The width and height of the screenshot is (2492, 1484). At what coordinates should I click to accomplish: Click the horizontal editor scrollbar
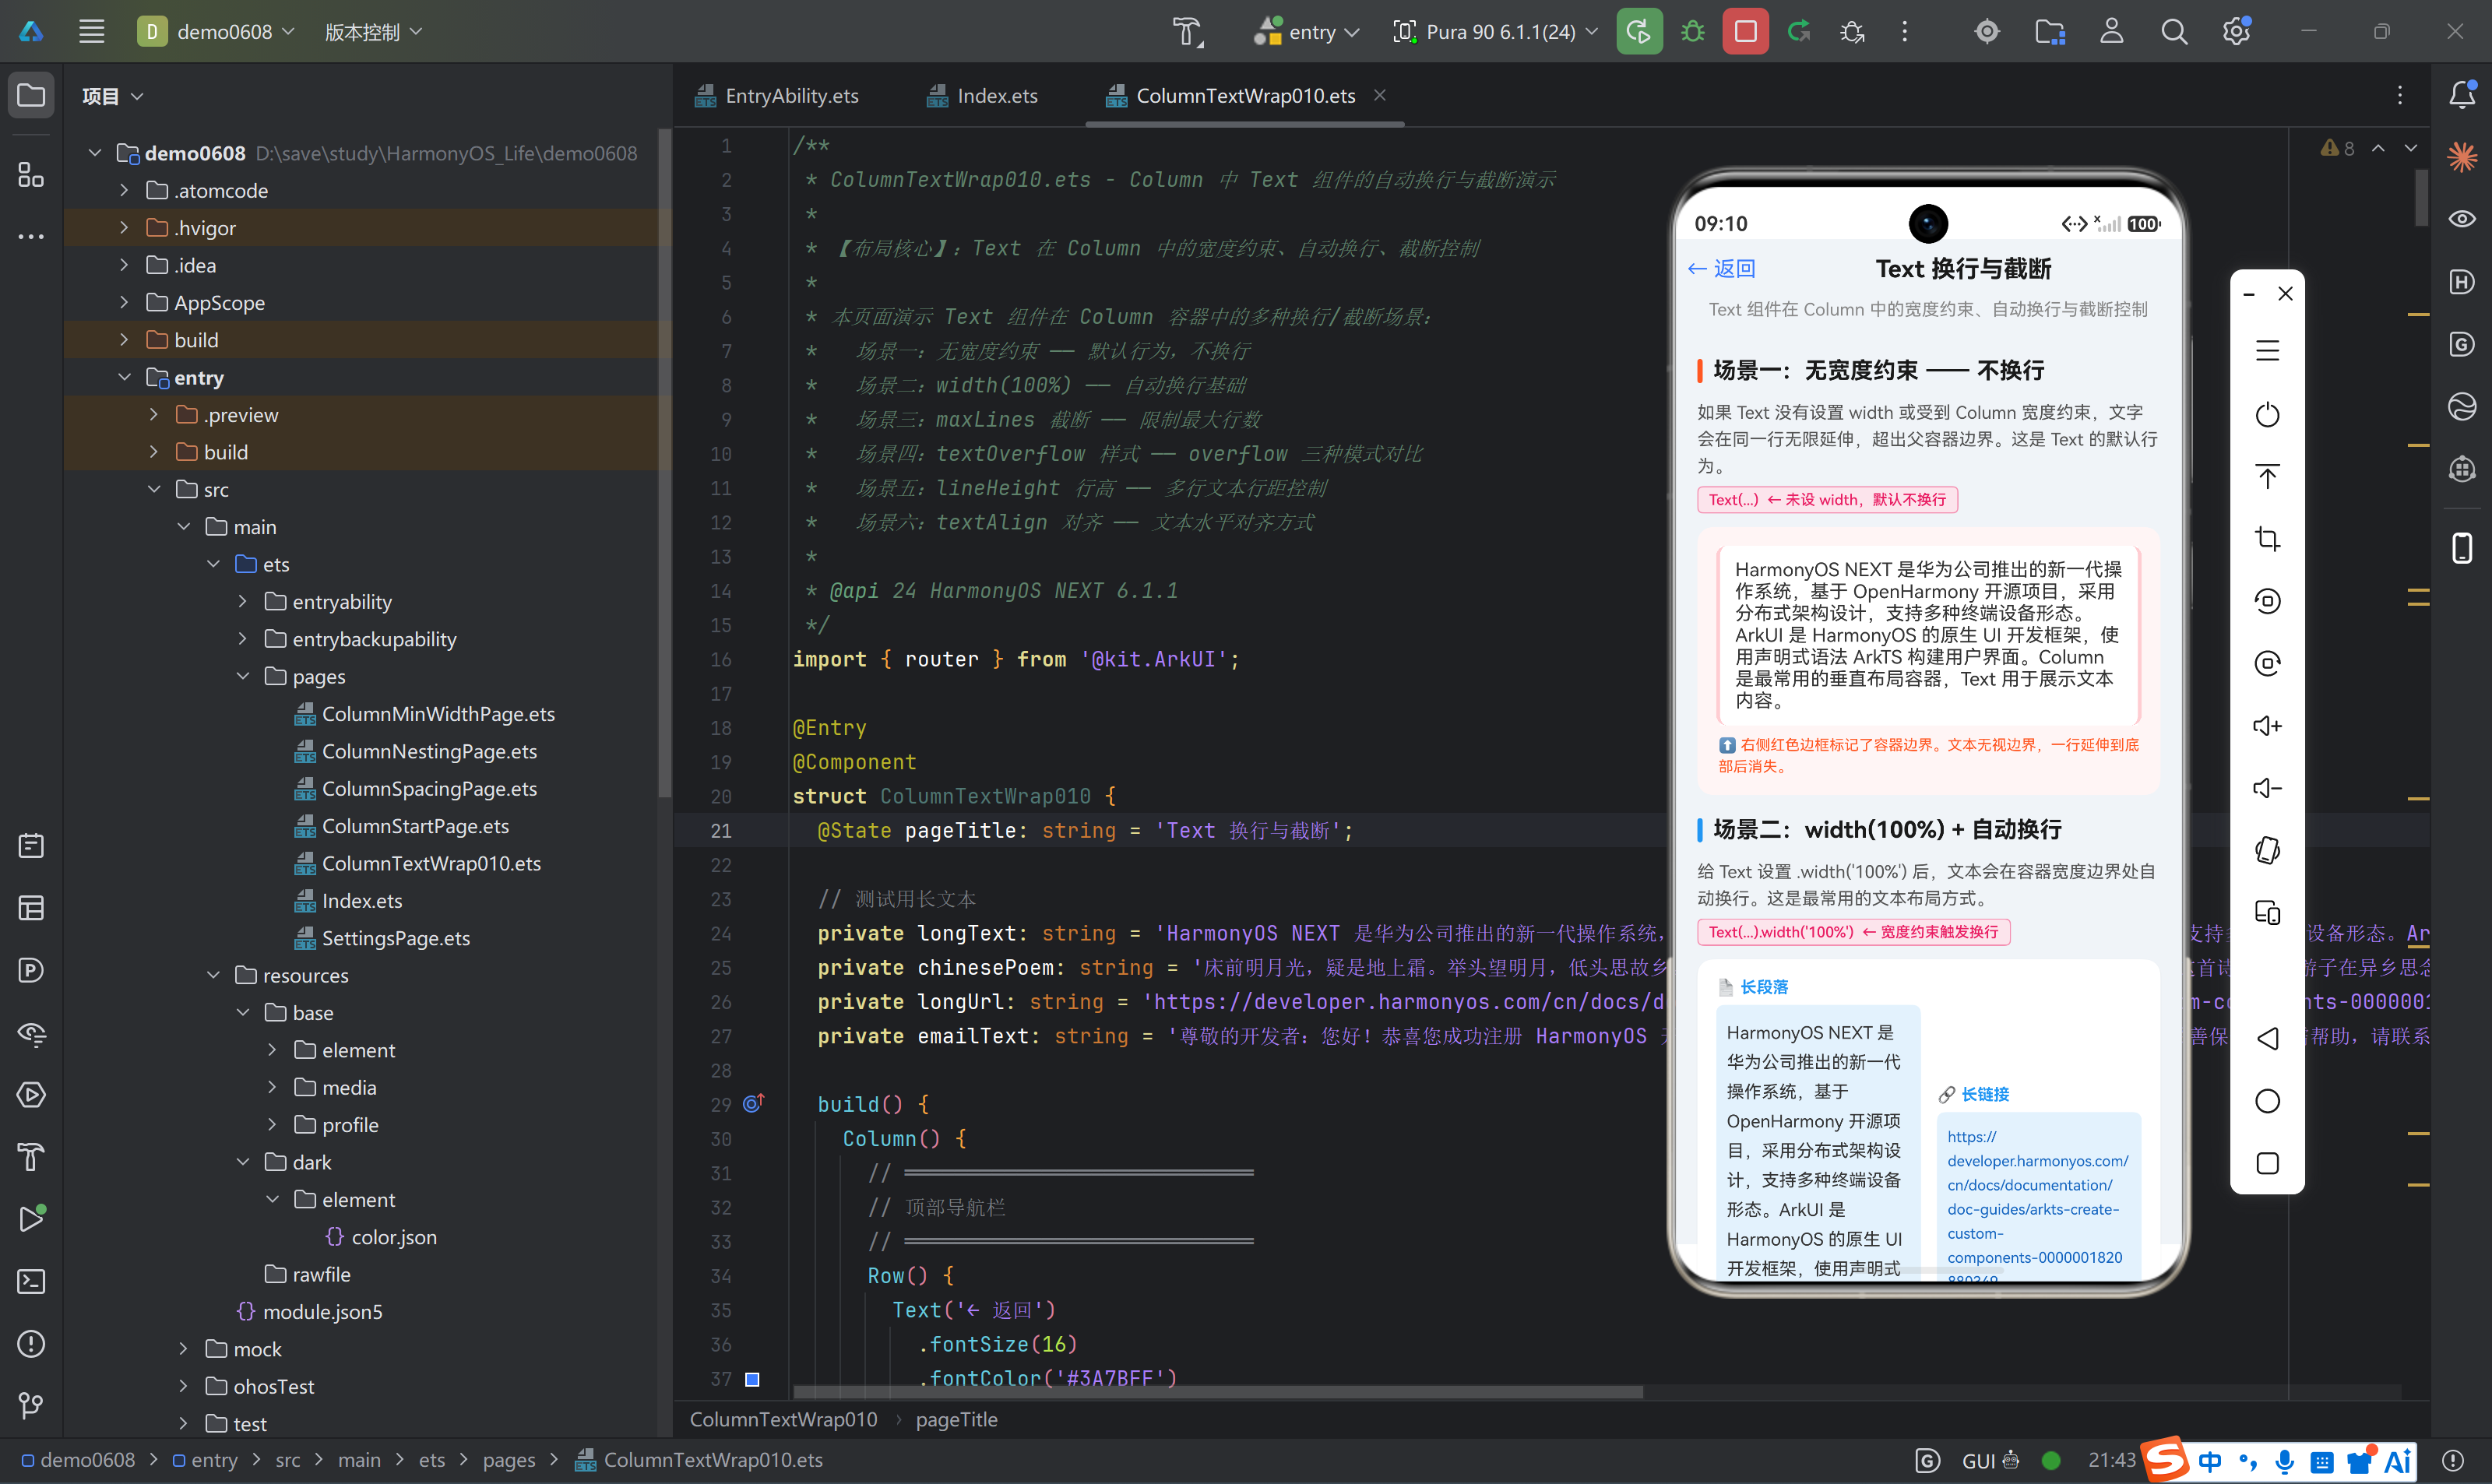(1217, 1392)
